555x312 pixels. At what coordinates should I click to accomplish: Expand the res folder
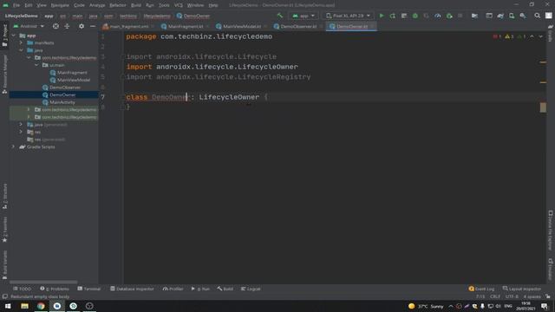pos(21,132)
